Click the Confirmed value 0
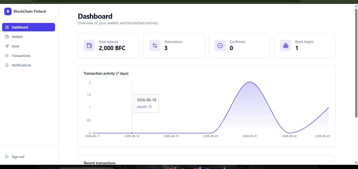 tap(231, 48)
